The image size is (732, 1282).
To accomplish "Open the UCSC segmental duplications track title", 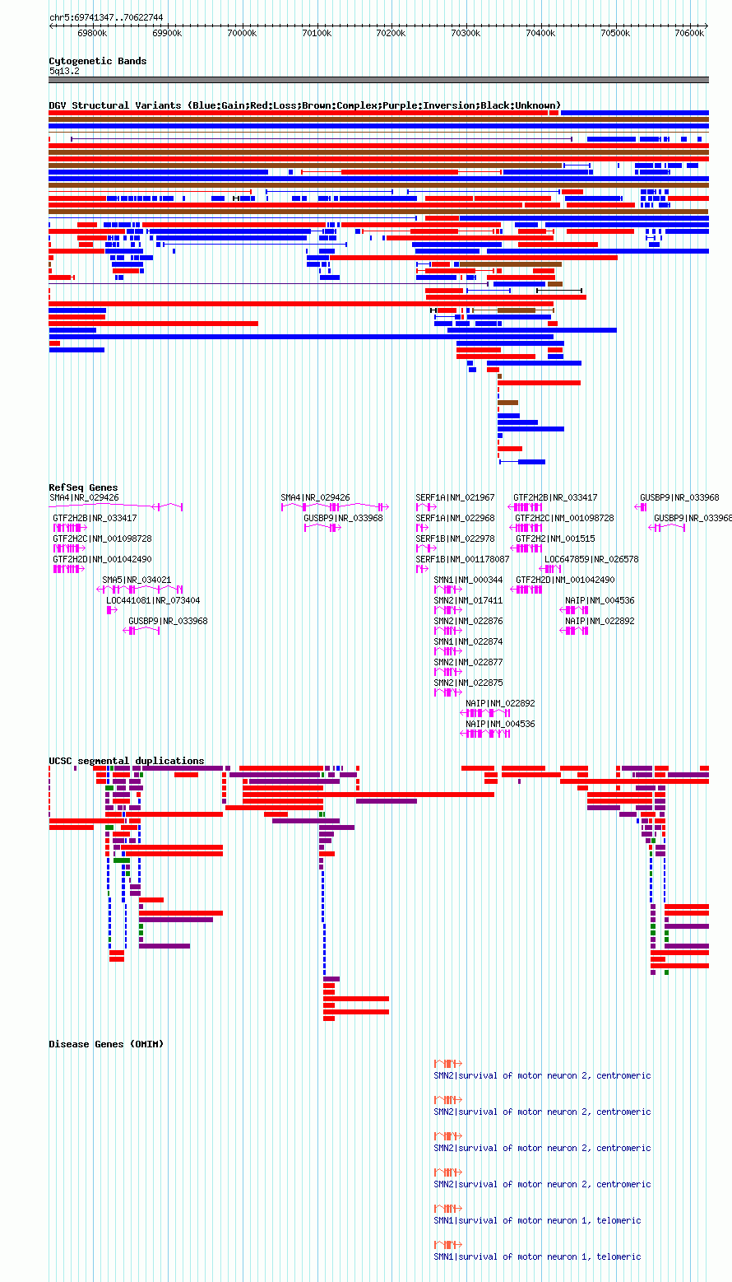I will [127, 761].
